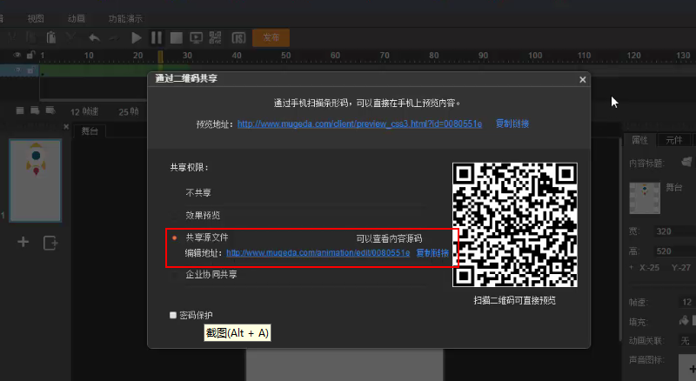
Task: Click the stage thumbnail in properties panel
Action: tap(645, 197)
